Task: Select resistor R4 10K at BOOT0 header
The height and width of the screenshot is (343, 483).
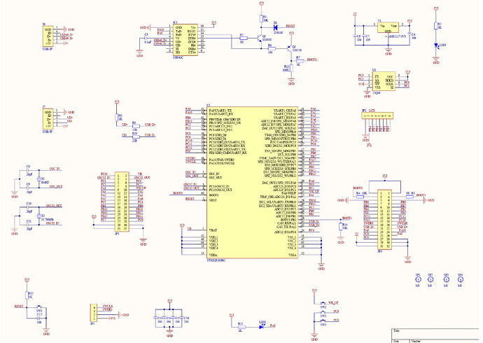Action: (x=360, y=196)
